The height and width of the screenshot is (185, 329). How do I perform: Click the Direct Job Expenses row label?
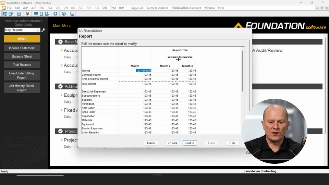pyautogui.click(x=94, y=91)
